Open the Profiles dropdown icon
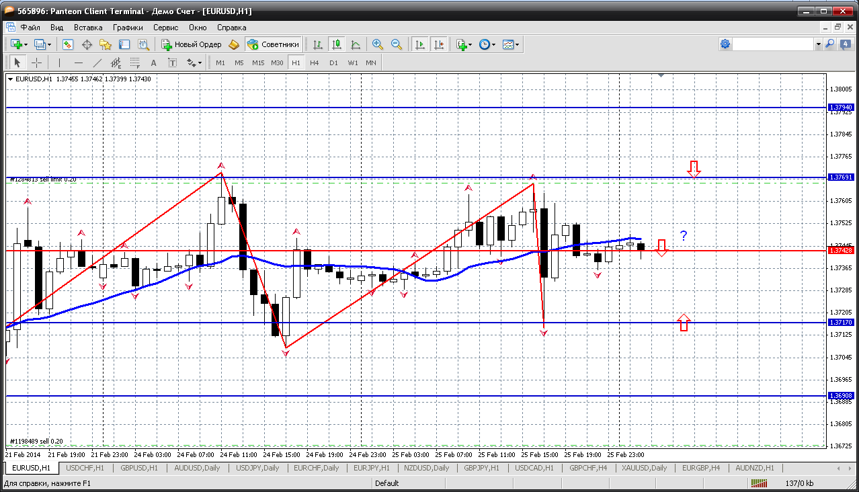This screenshot has width=859, height=492. pos(42,44)
